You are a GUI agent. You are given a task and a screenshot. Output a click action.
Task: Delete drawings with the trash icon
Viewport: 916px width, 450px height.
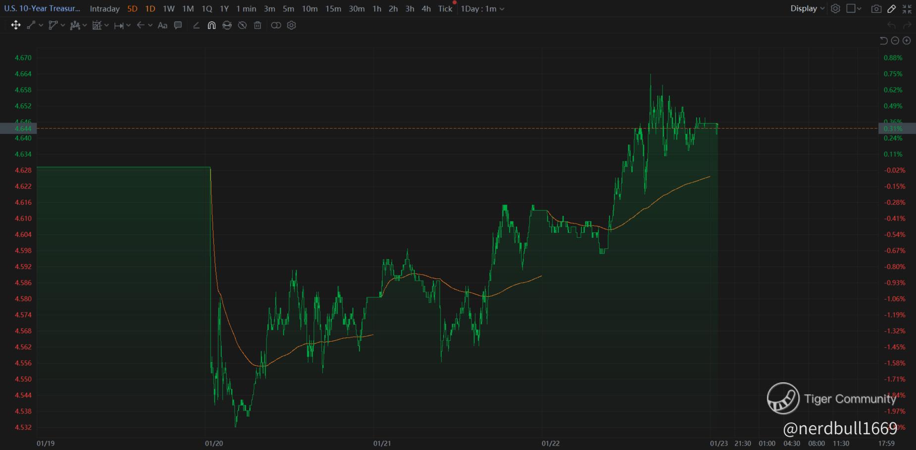(x=257, y=25)
